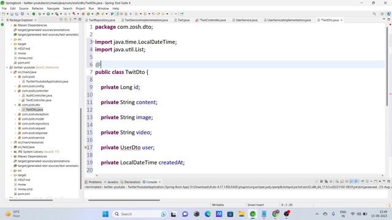Image resolution: width=392 pixels, height=220 pixels.
Task: Open the New file dropdown arrow
Action: tap(7, 14)
